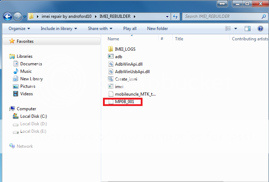The image size is (269, 182).
Task: Expand the view options dropdown arrow
Action: pyautogui.click(x=236, y=29)
